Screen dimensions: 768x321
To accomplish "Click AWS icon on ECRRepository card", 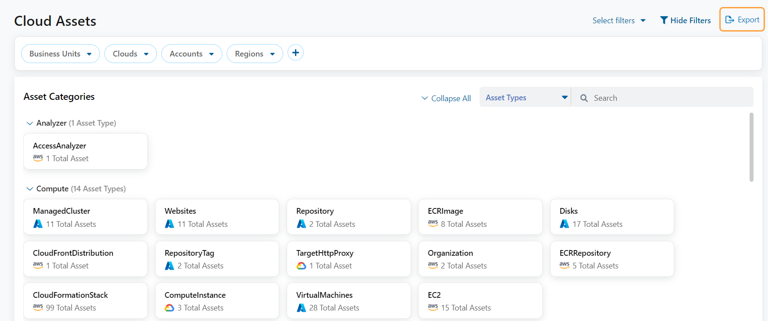I will [x=565, y=265].
